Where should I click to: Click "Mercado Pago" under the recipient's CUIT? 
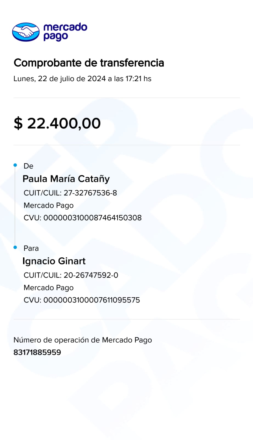click(49, 288)
